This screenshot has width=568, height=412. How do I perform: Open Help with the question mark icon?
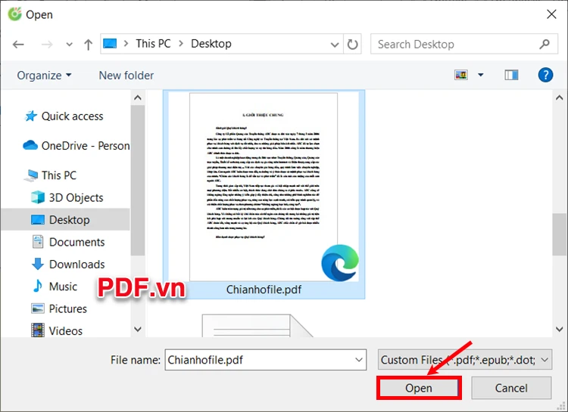click(545, 75)
